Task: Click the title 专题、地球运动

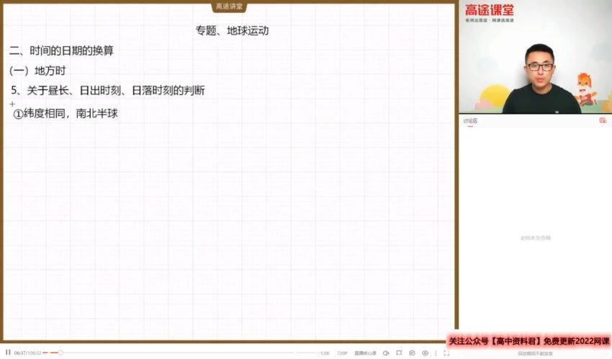Action: 233,31
